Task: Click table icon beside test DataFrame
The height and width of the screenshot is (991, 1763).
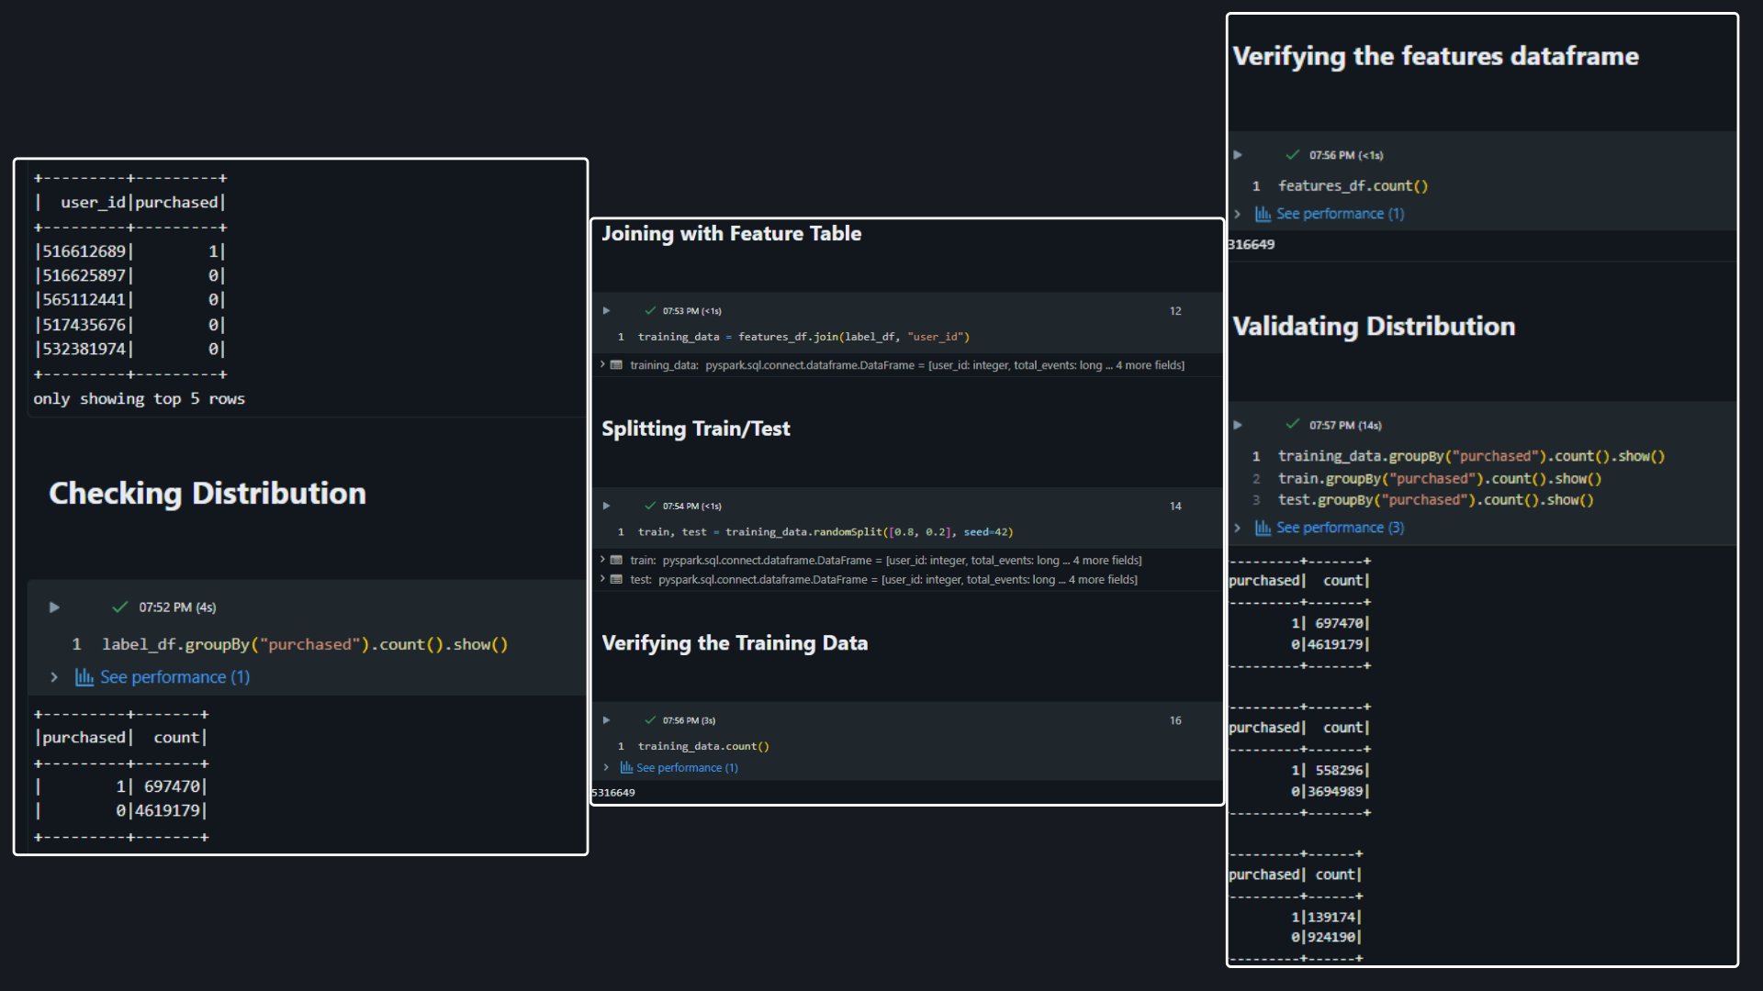Action: pos(616,580)
